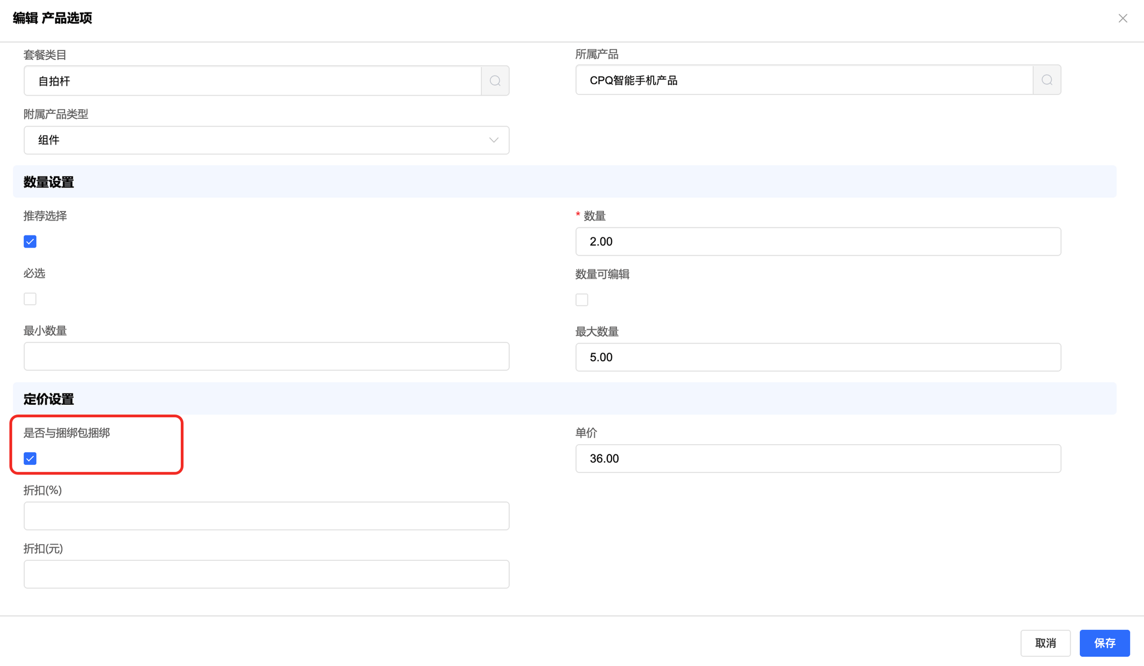Enable the 数量可编辑 checkbox
The image size is (1144, 666).
[582, 300]
